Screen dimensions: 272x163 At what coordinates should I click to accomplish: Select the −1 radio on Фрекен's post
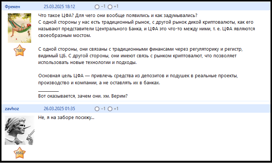click(x=97, y=7)
